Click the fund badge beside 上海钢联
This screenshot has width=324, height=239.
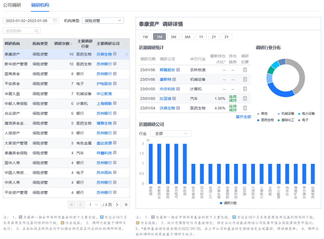115,103
